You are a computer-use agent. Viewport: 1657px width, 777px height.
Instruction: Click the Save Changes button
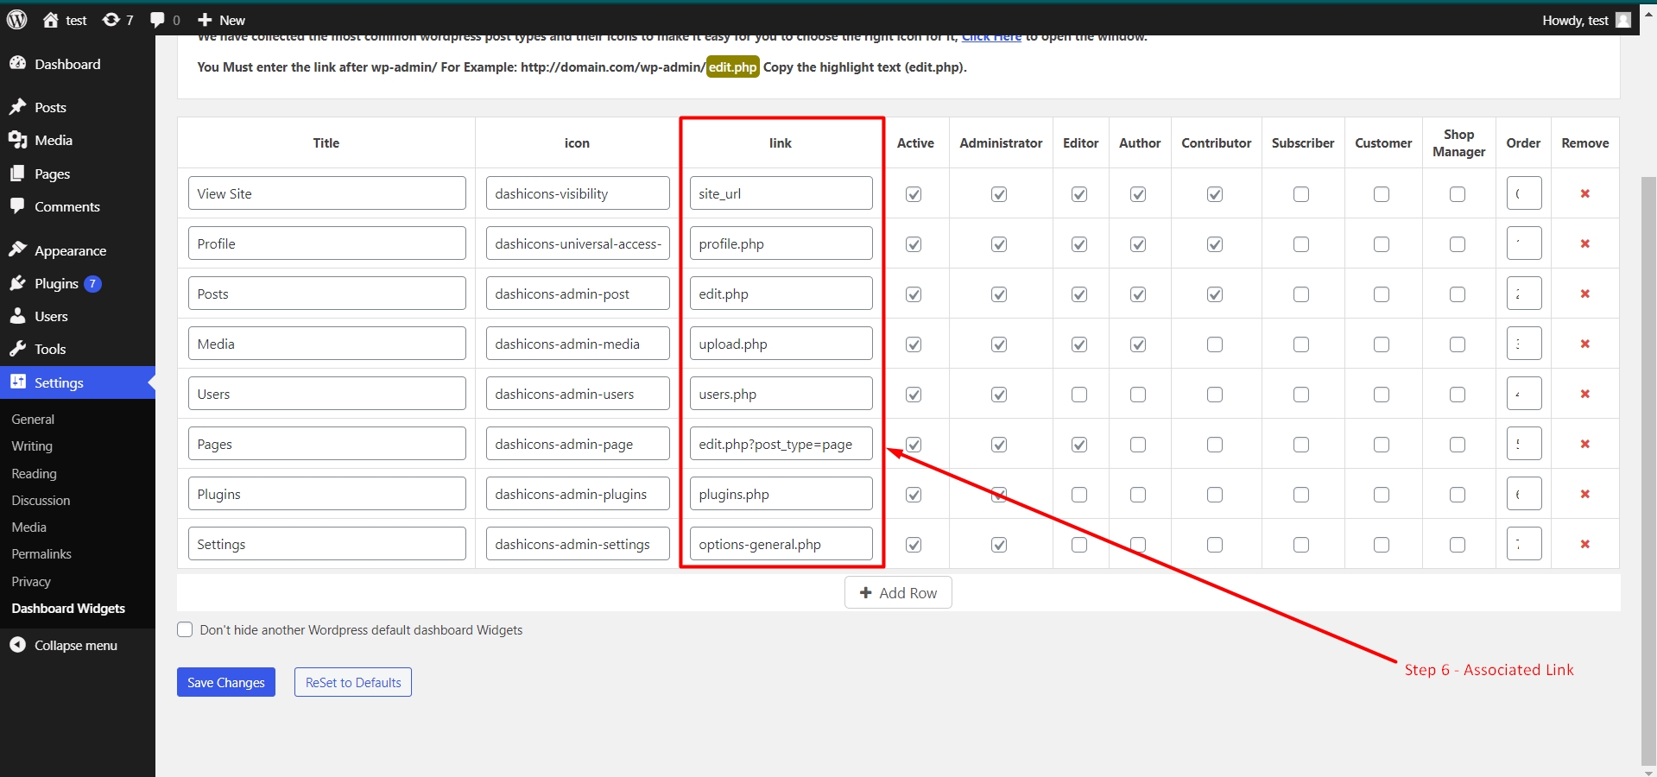coord(226,682)
